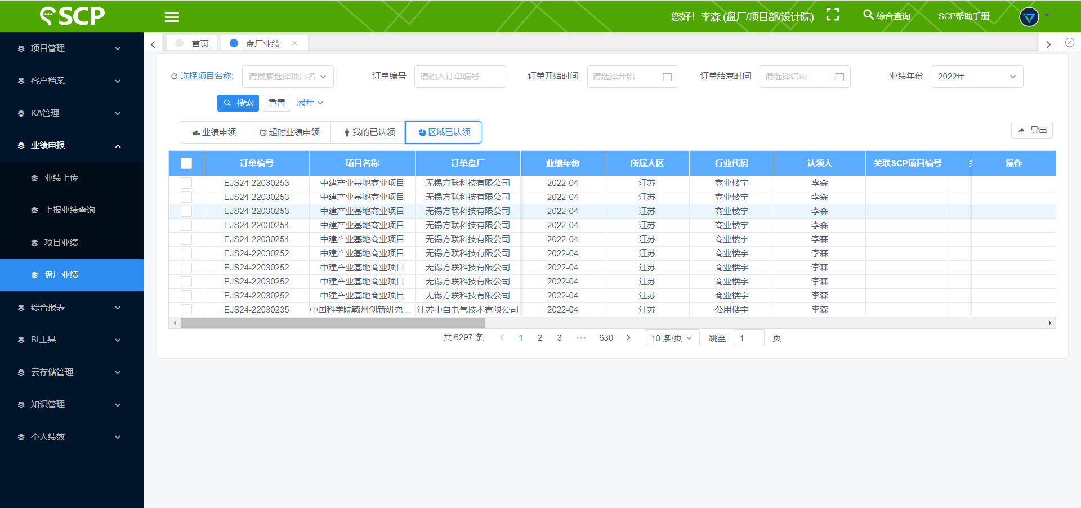This screenshot has width=1081, height=508.
Task: Expand the KA管理 sidebar menu
Action: [72, 113]
